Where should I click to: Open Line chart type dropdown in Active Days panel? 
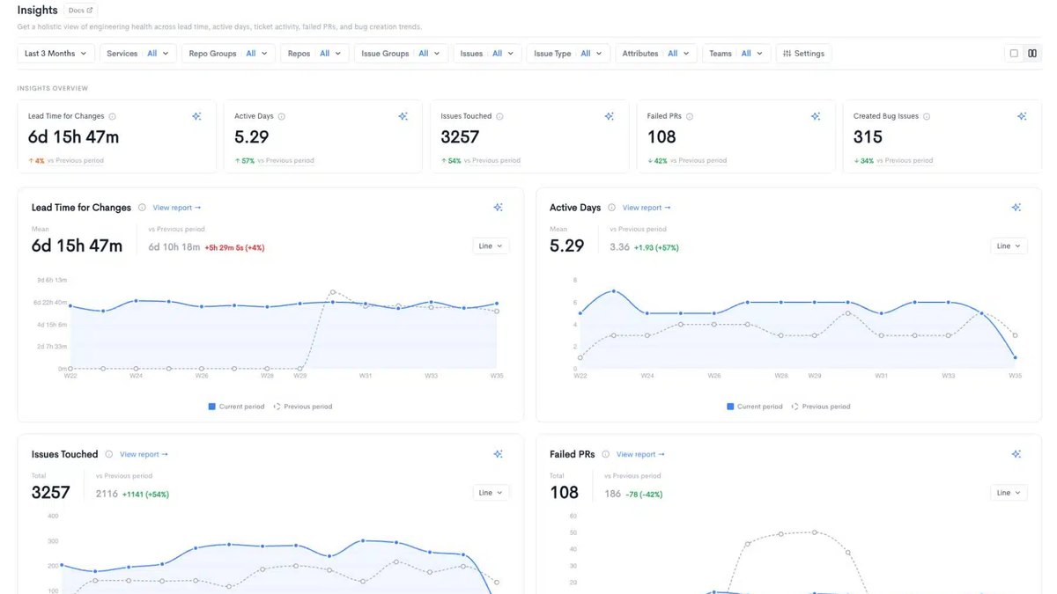[1009, 246]
